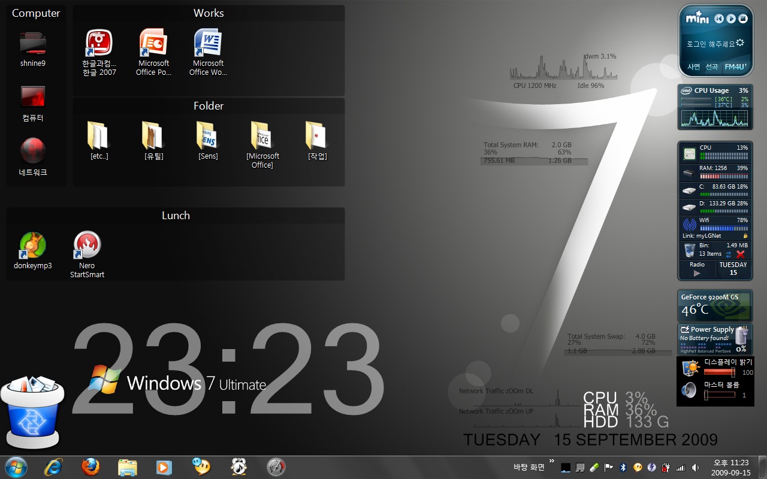The image size is (767, 479).
Task: Select Balanced power plan
Action: (x=706, y=351)
